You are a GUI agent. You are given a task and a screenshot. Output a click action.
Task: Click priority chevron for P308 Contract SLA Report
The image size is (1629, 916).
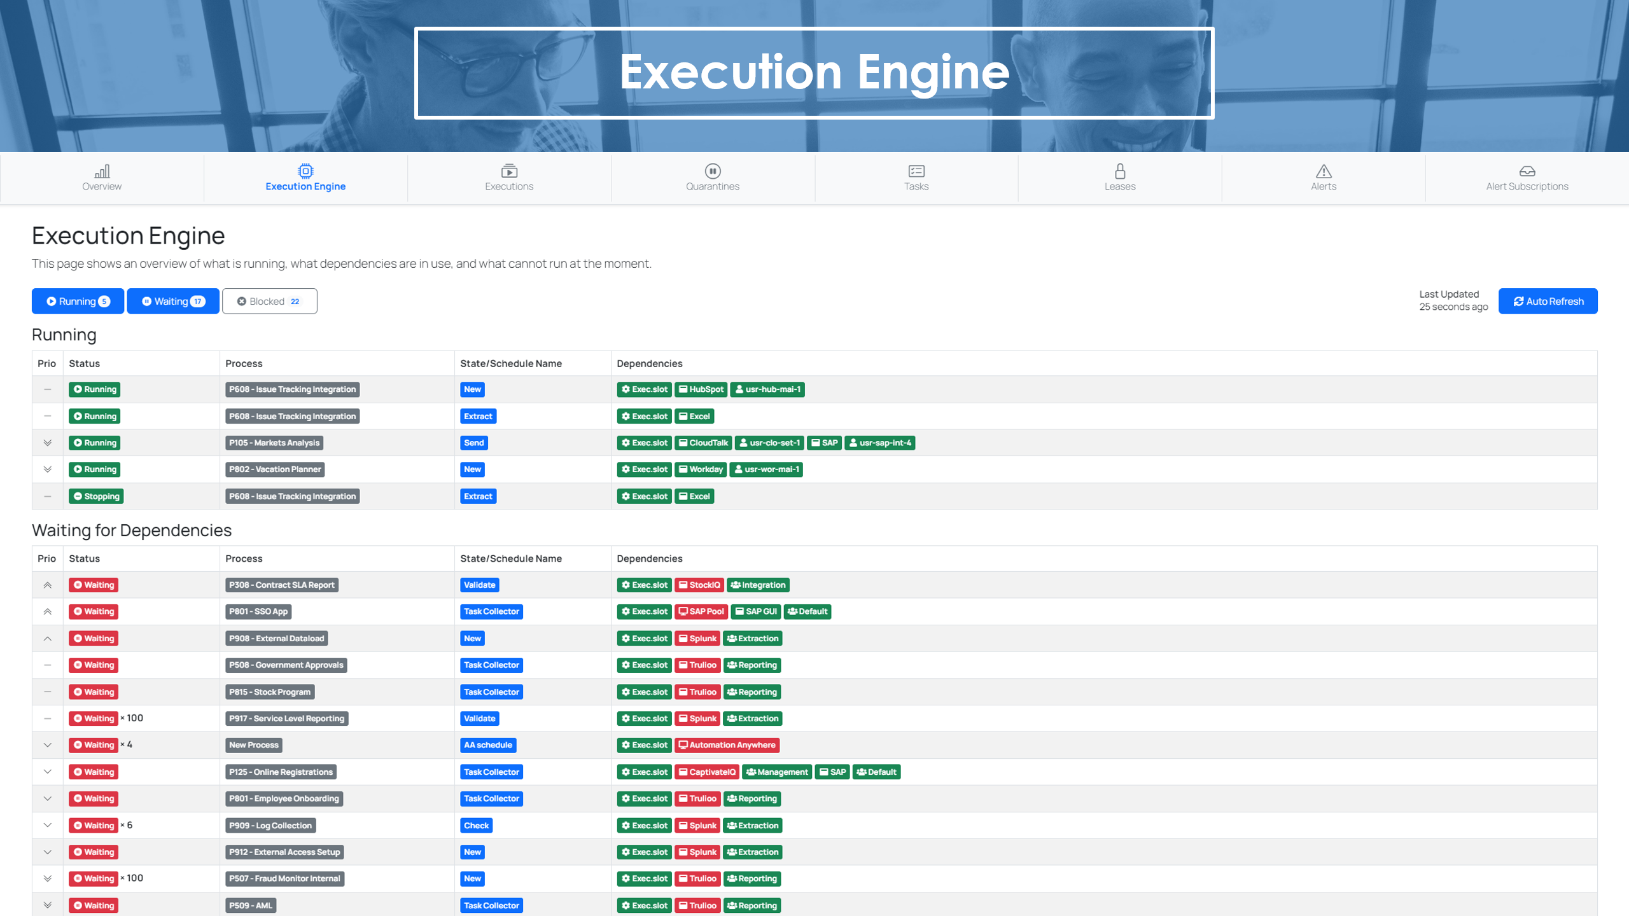tap(47, 585)
